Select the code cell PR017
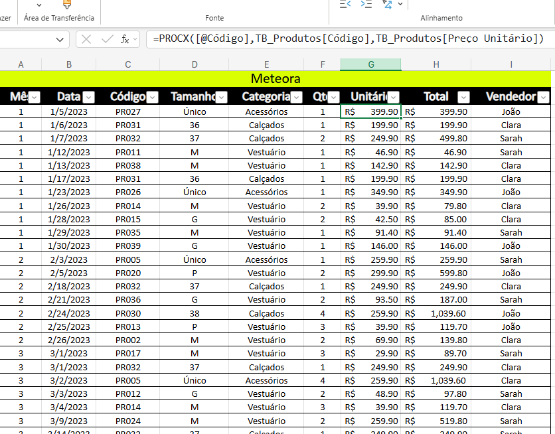Viewport: 555px width, 434px height. coord(127,353)
